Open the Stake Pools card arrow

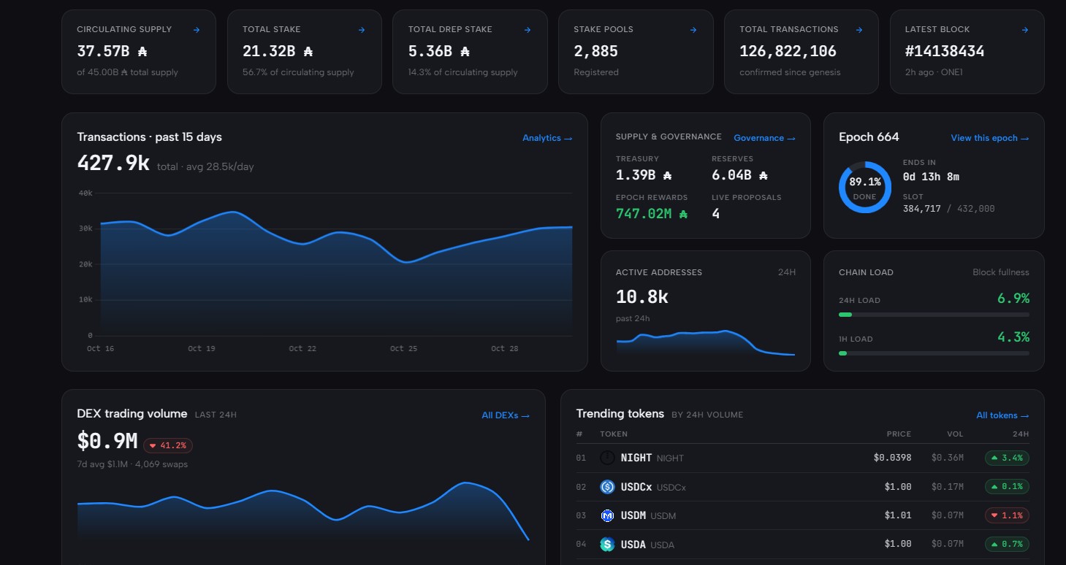pyautogui.click(x=693, y=30)
